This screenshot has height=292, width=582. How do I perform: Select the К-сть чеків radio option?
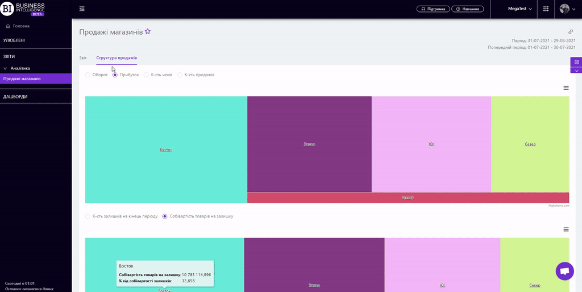tap(147, 75)
